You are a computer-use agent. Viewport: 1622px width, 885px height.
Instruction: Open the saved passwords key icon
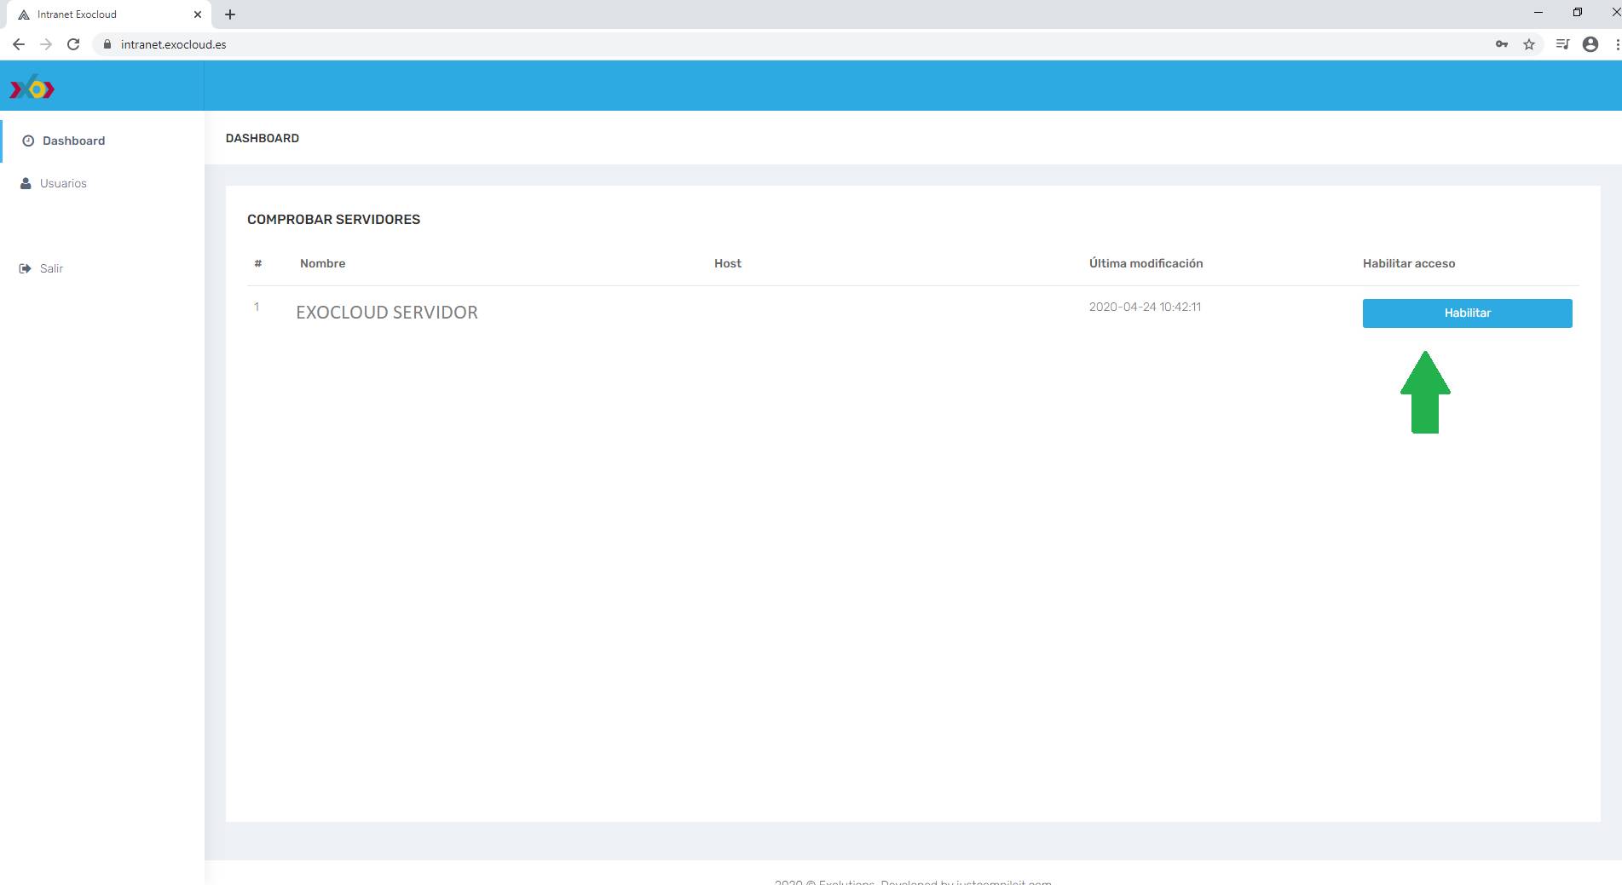1502,44
